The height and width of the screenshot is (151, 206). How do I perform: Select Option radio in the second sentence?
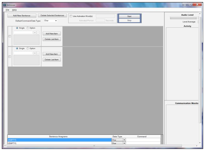point(28,48)
